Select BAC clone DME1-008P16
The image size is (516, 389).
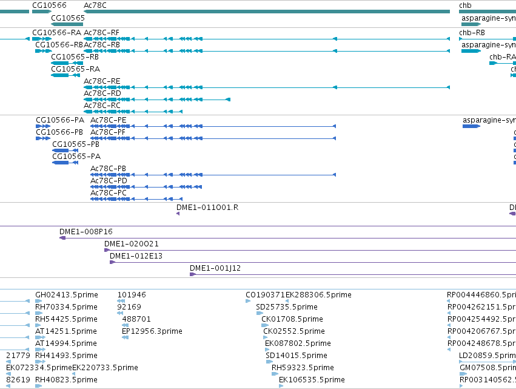287,238
